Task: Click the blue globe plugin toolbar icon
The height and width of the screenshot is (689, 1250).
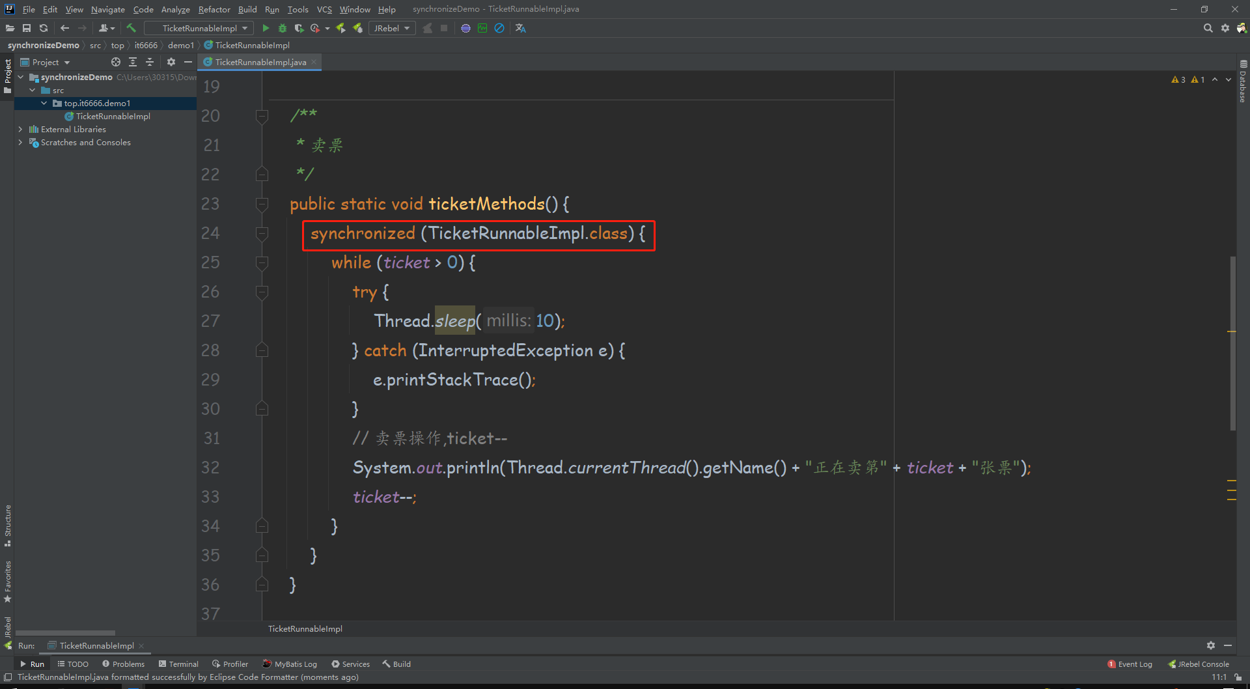Action: pyautogui.click(x=465, y=28)
